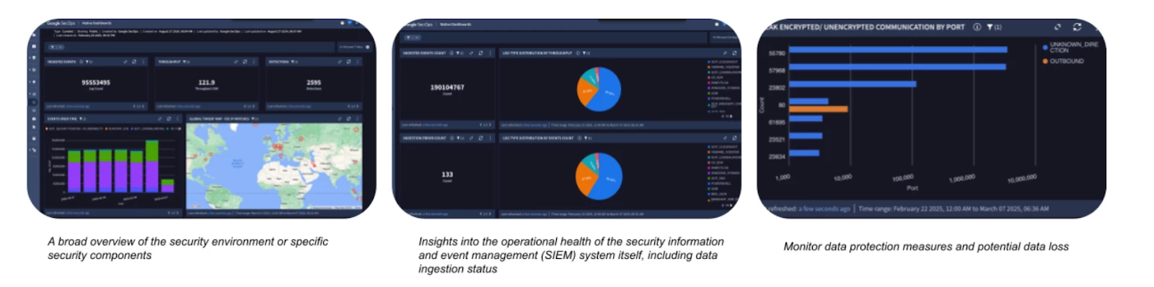The height and width of the screenshot is (287, 1154).
Task: Refresh the Encrypted/Unencrypted Communication by Port chart
Action: click(1077, 27)
